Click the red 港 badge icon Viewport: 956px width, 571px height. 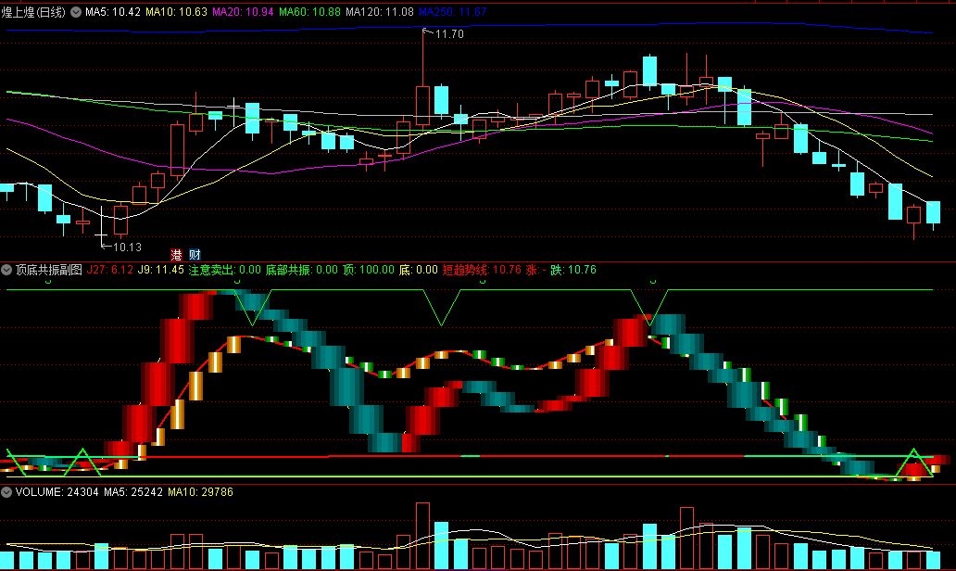pyautogui.click(x=176, y=255)
